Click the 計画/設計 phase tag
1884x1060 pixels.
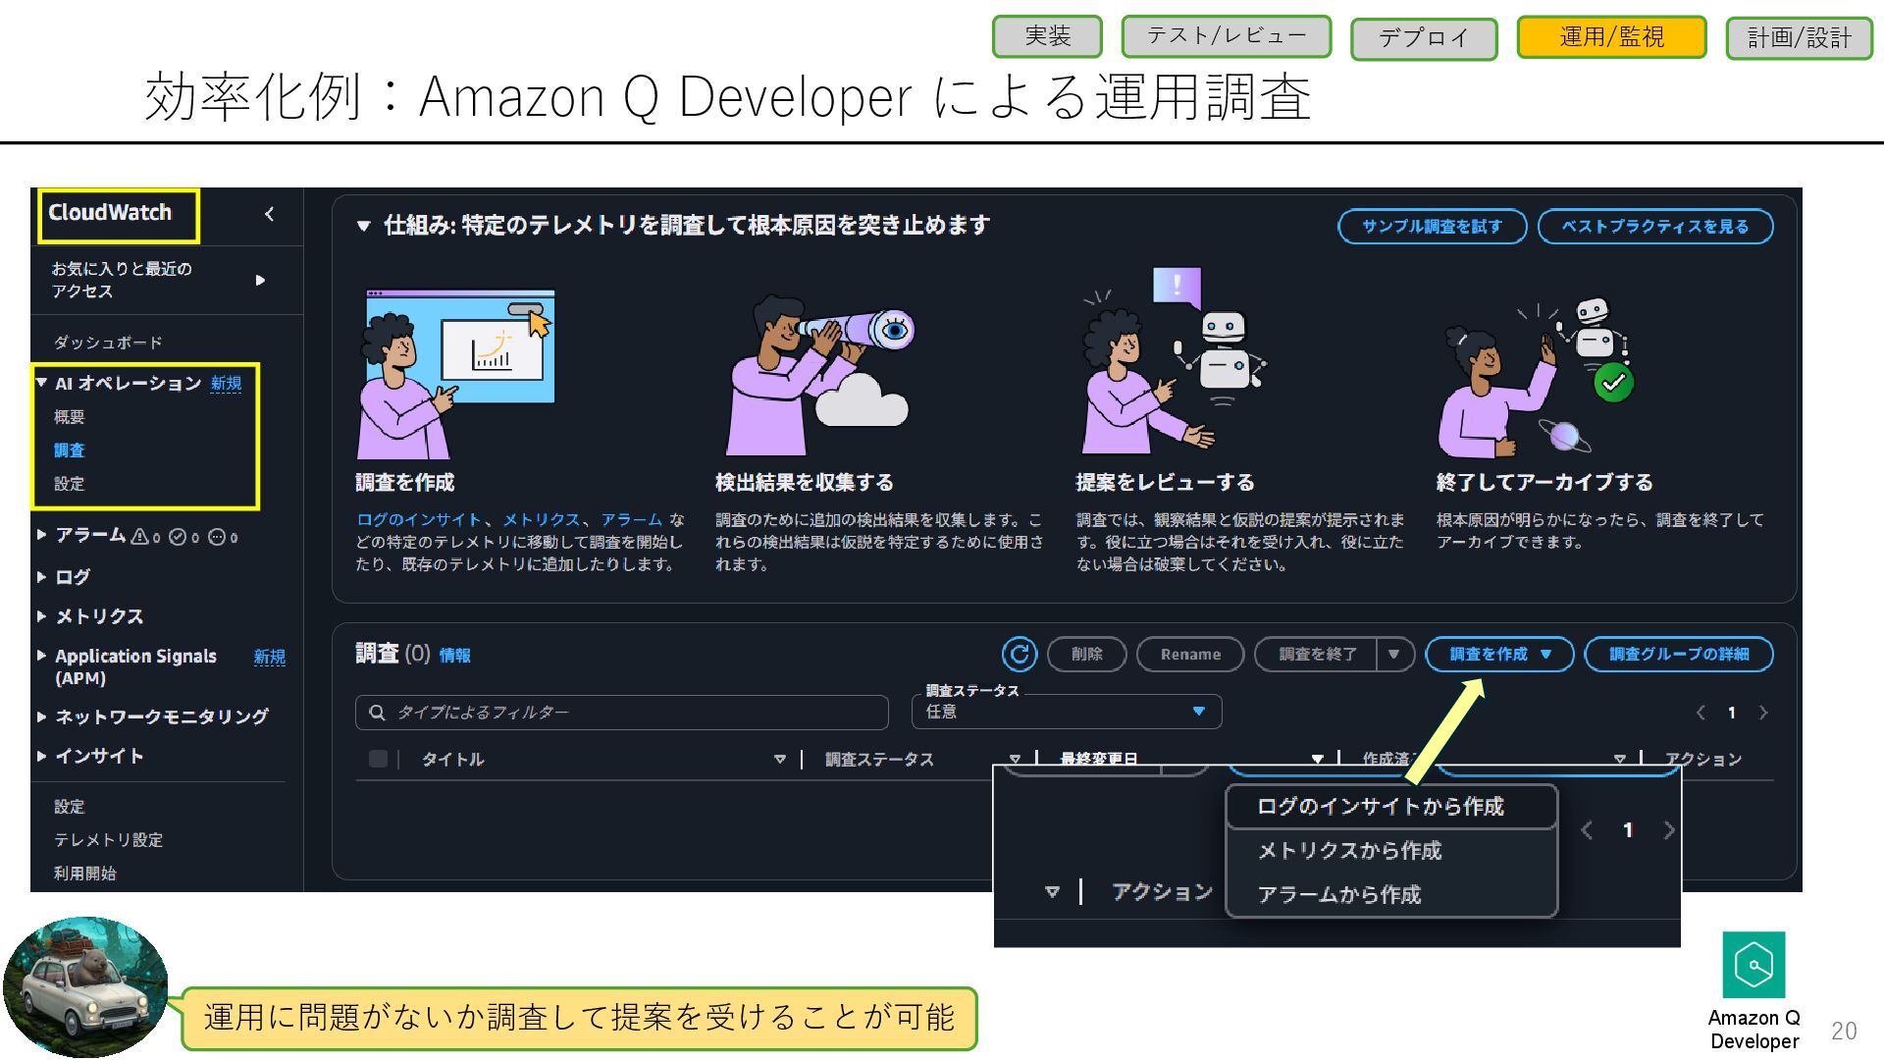1800,38
